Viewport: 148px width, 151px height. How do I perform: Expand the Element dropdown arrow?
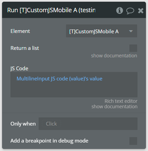[x=131, y=31]
